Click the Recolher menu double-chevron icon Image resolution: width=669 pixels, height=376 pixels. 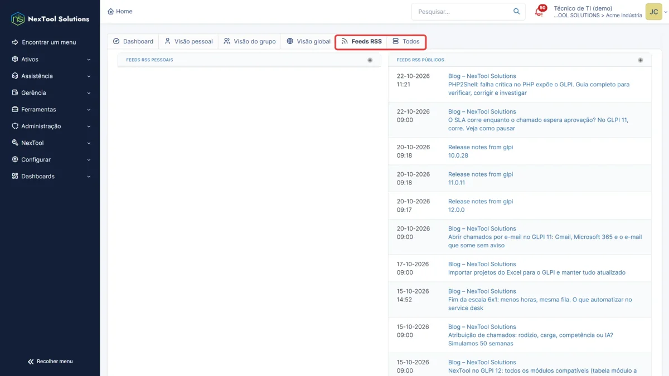click(x=31, y=362)
